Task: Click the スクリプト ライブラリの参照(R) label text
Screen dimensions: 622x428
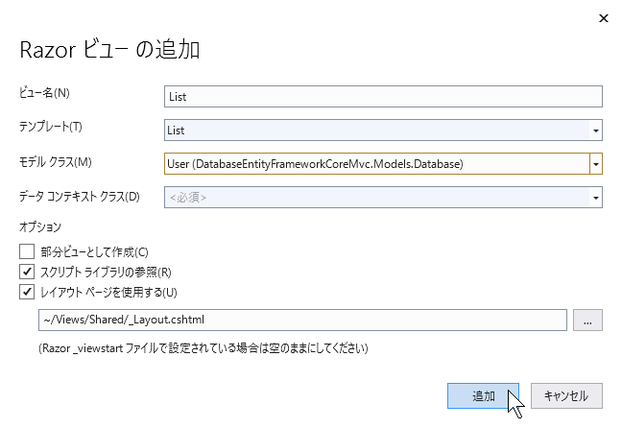Action: pos(106,273)
